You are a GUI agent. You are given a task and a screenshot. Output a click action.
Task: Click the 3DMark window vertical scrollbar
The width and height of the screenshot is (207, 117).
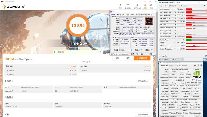coord(157,63)
